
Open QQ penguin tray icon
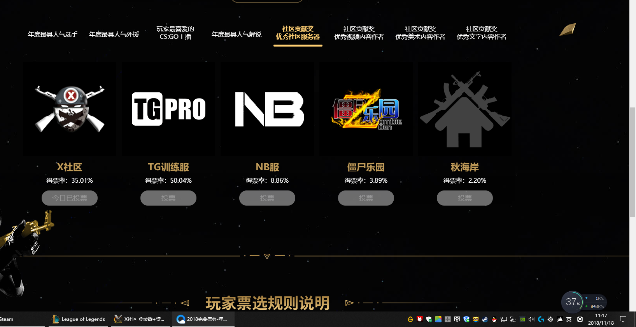pos(494,319)
